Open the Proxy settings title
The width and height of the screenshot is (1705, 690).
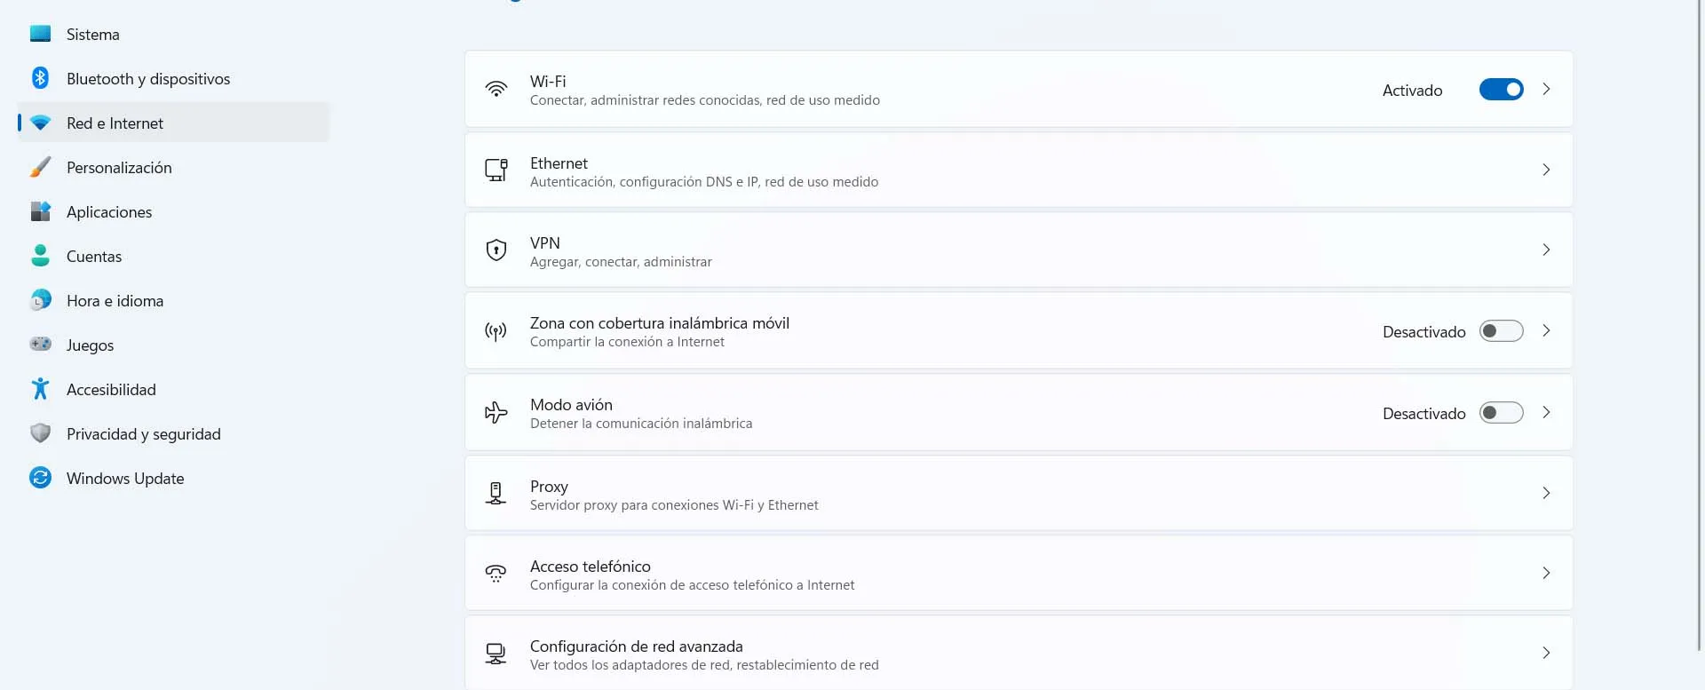[549, 486]
